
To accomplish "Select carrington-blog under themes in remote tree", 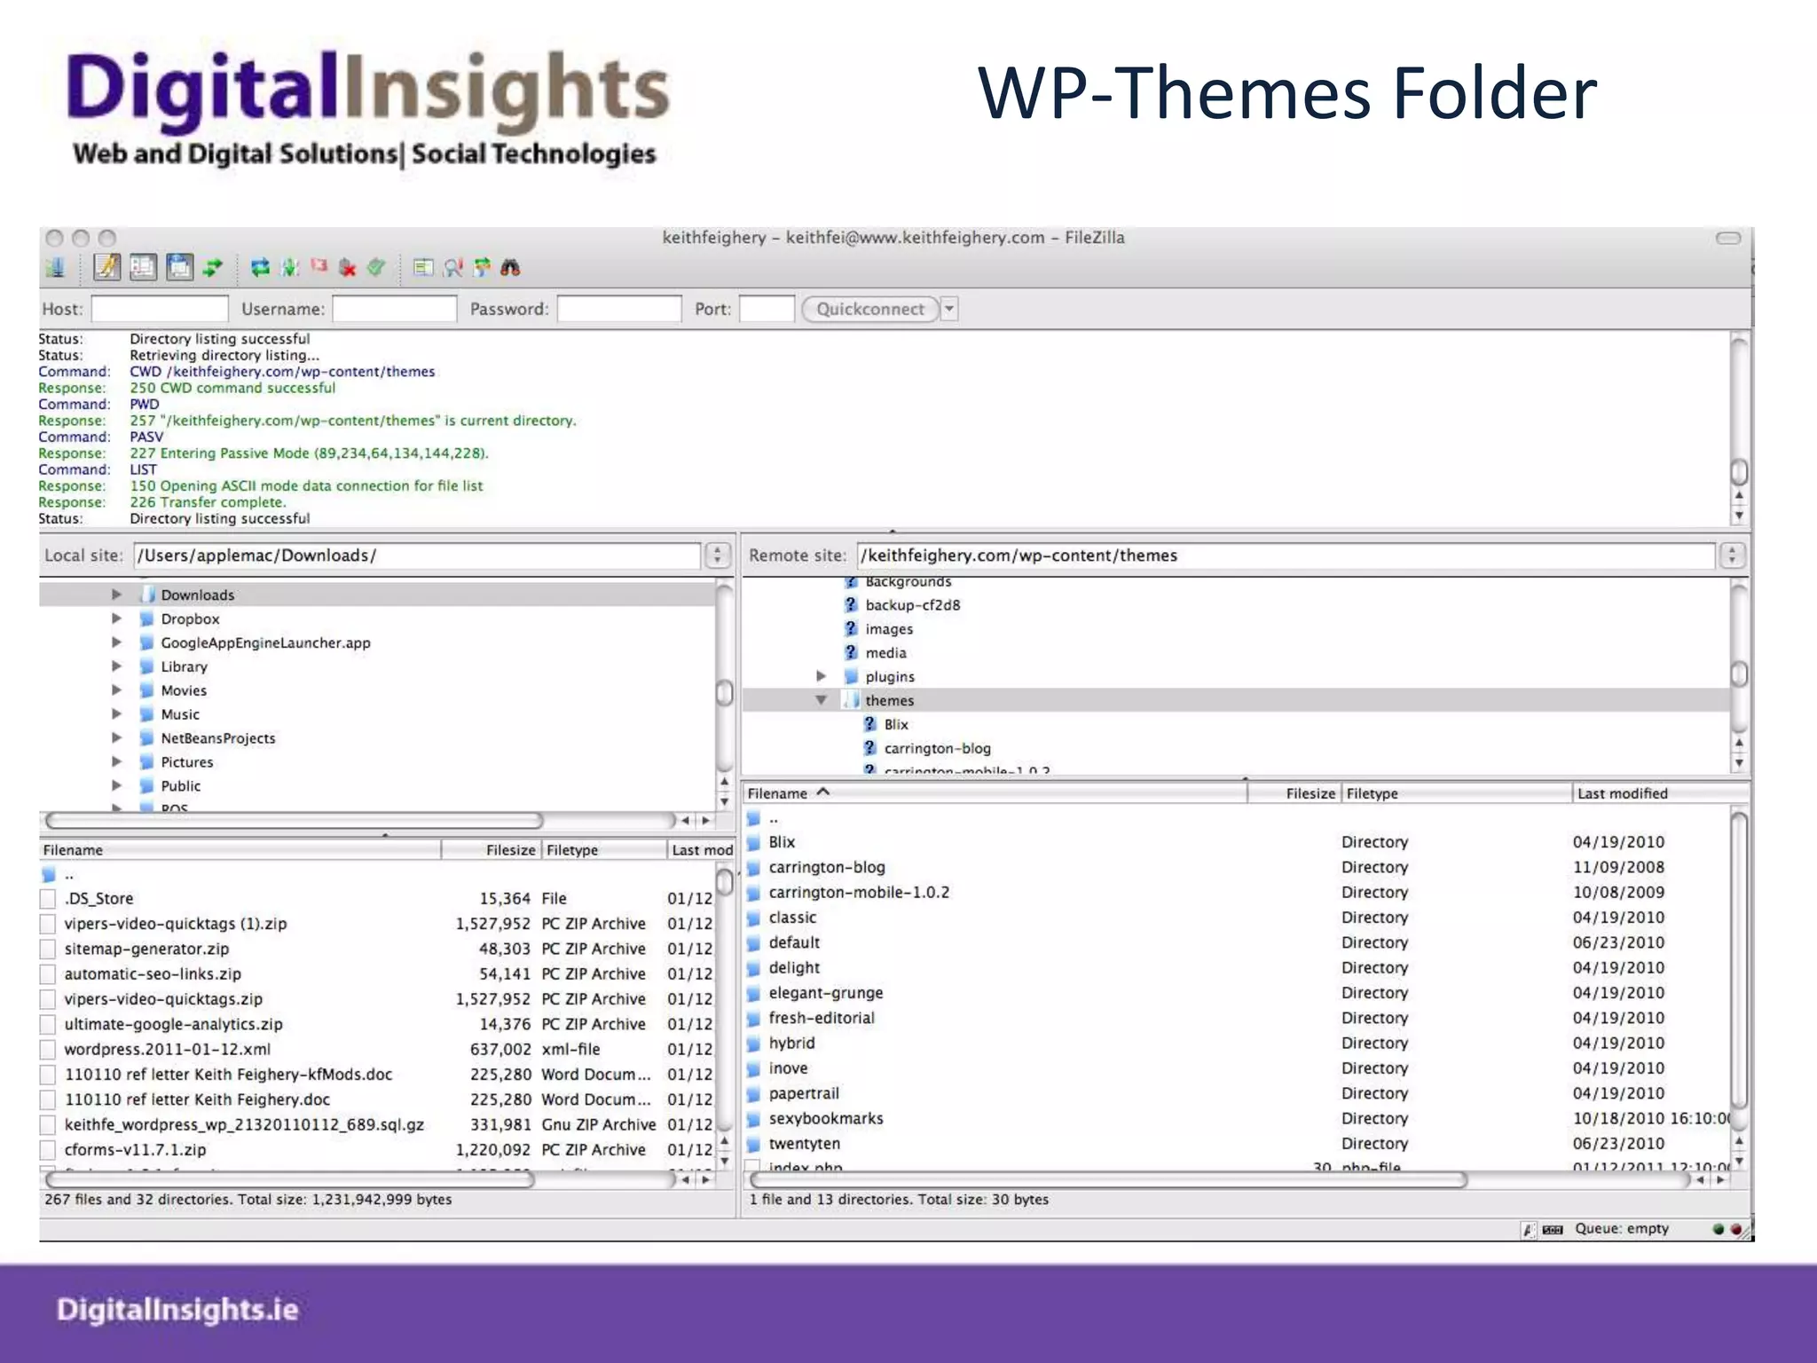I will [938, 749].
